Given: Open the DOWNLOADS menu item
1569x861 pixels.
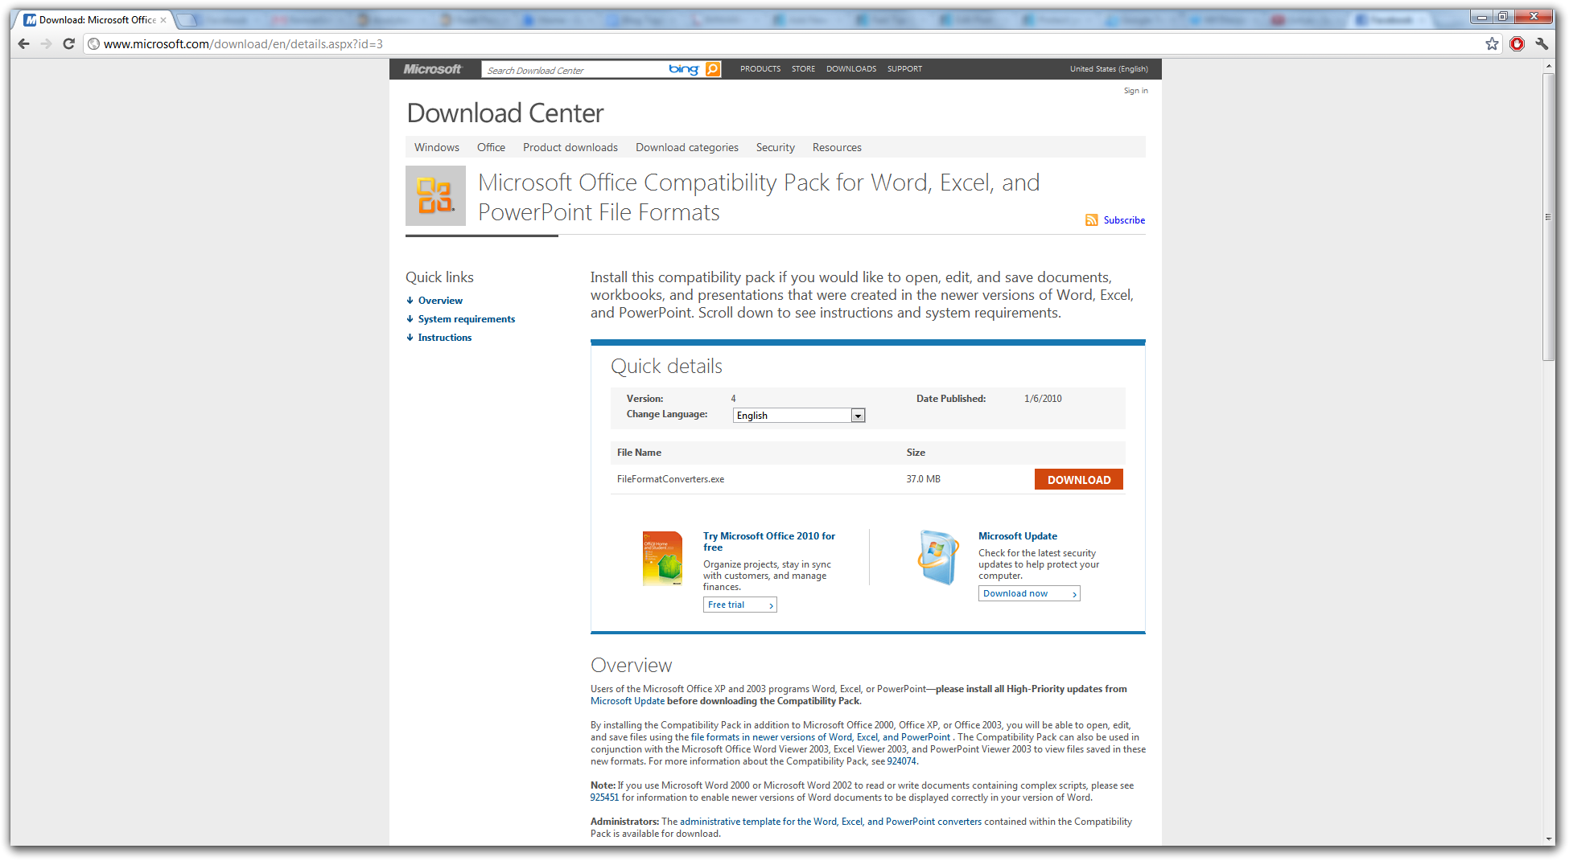Looking at the screenshot, I should click(851, 69).
